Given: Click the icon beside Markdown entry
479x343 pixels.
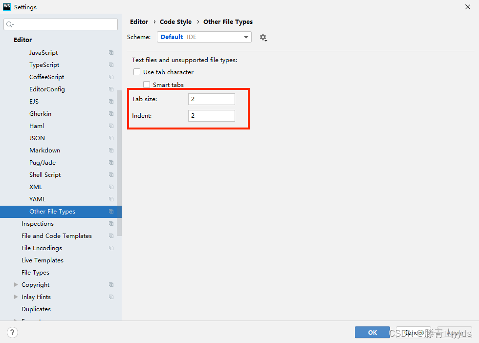Looking at the screenshot, I should [x=111, y=150].
